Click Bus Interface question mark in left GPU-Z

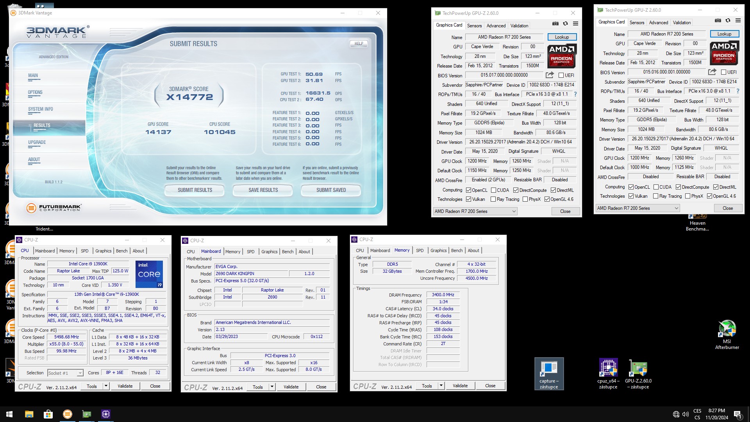coord(575,94)
